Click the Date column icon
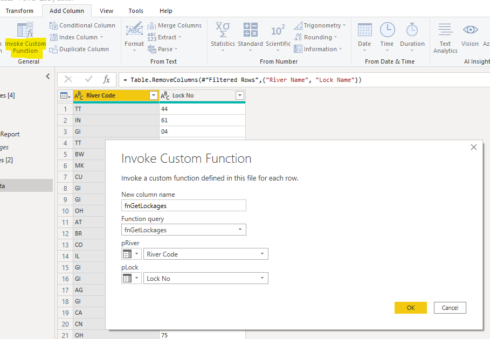Viewport: 490px width, 339px height. 364,30
